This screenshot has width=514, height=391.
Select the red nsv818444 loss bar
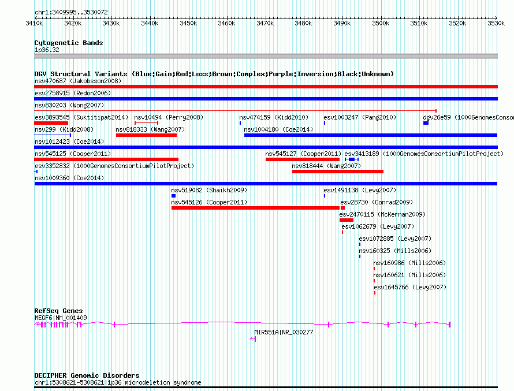[x=338, y=172]
